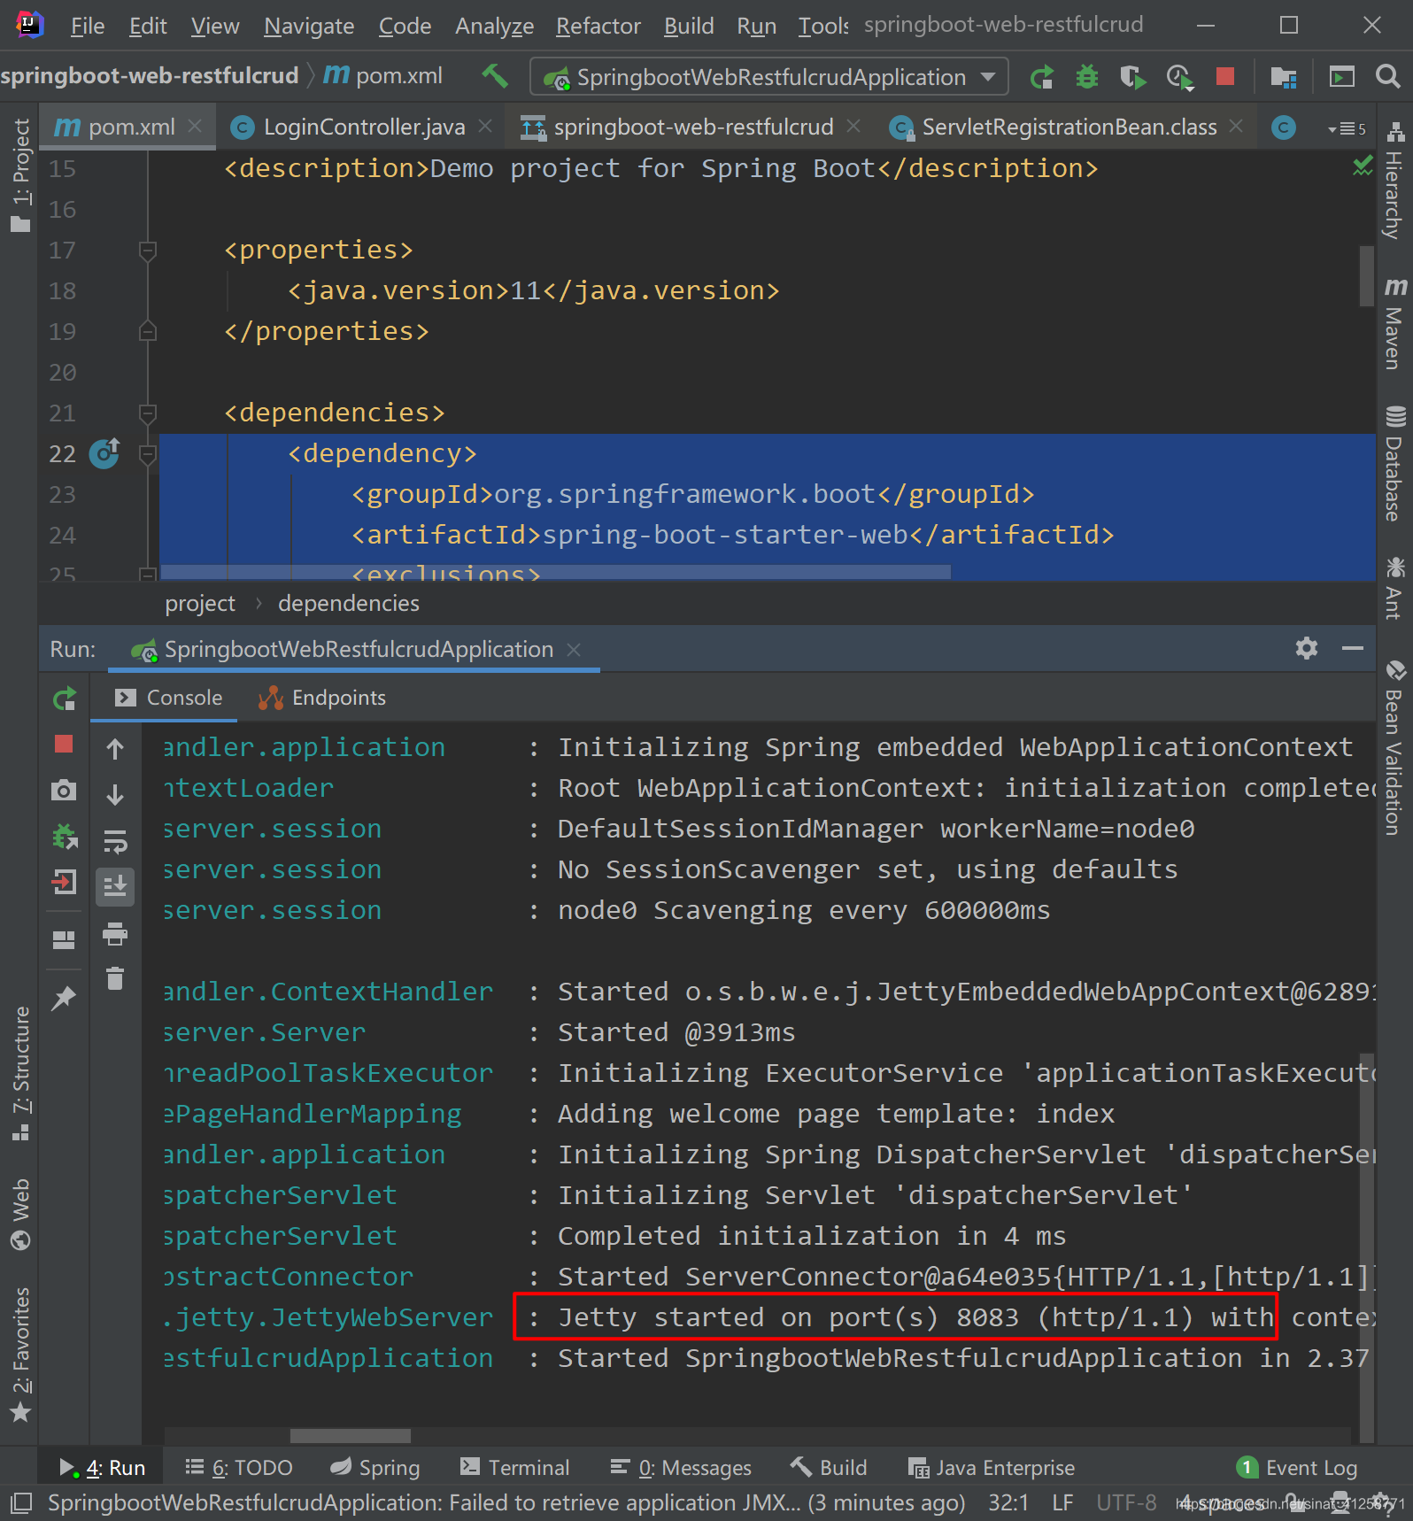Click the inspection status checkmark in the editor
Viewport: 1413px width, 1521px height.
[x=1363, y=166]
